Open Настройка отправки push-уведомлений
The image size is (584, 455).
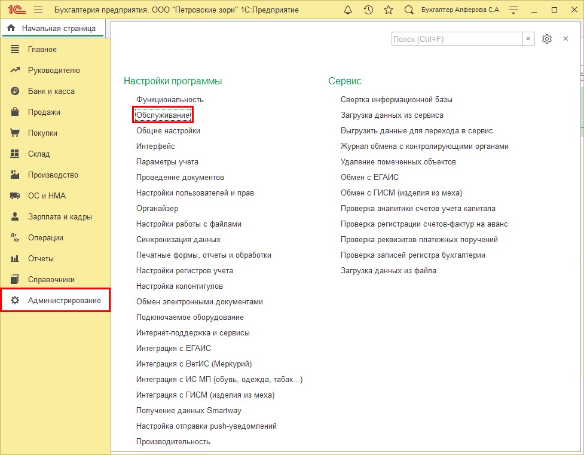(x=206, y=426)
